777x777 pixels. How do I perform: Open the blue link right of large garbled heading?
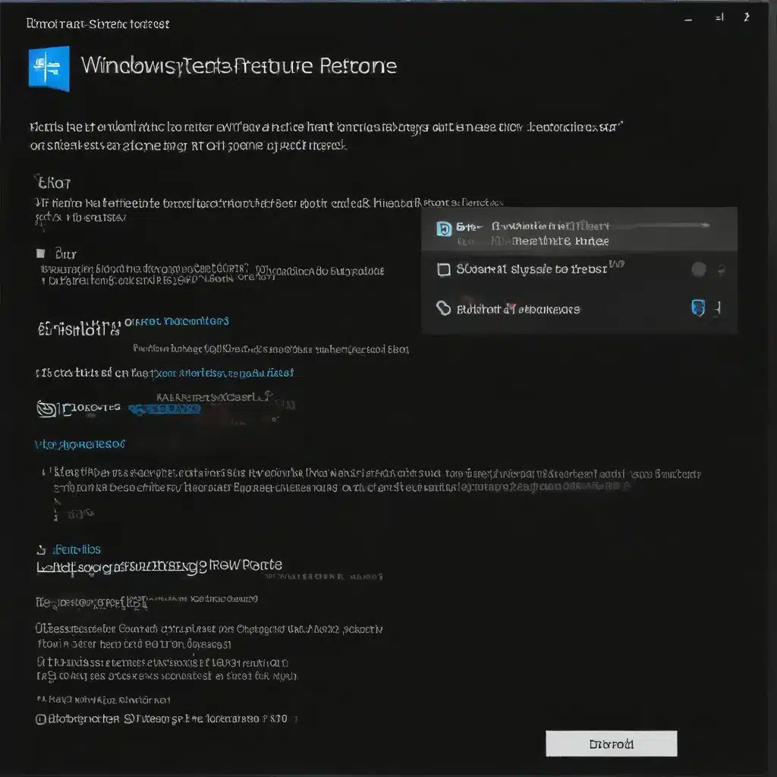tap(176, 322)
